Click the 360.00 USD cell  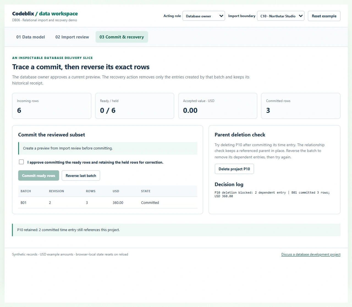pos(118,203)
